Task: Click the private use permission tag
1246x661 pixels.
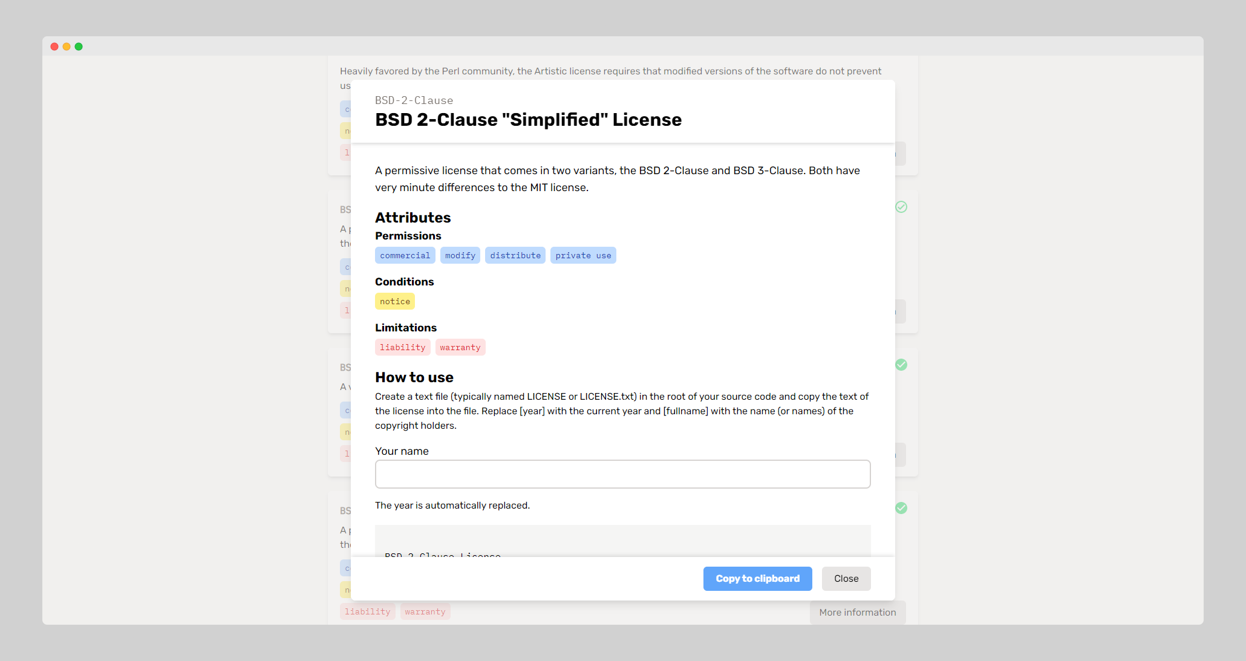Action: [x=583, y=255]
